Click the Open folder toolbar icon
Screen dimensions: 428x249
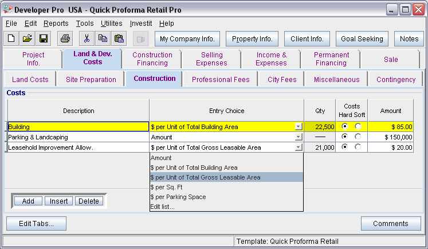28,38
